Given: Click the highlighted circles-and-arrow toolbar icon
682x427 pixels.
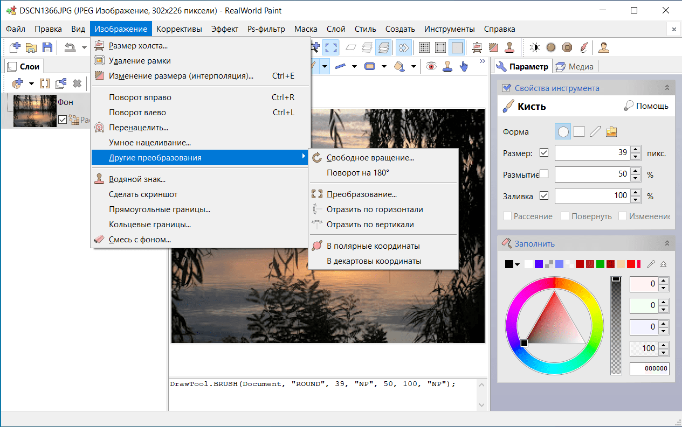Looking at the screenshot, I should pos(403,47).
